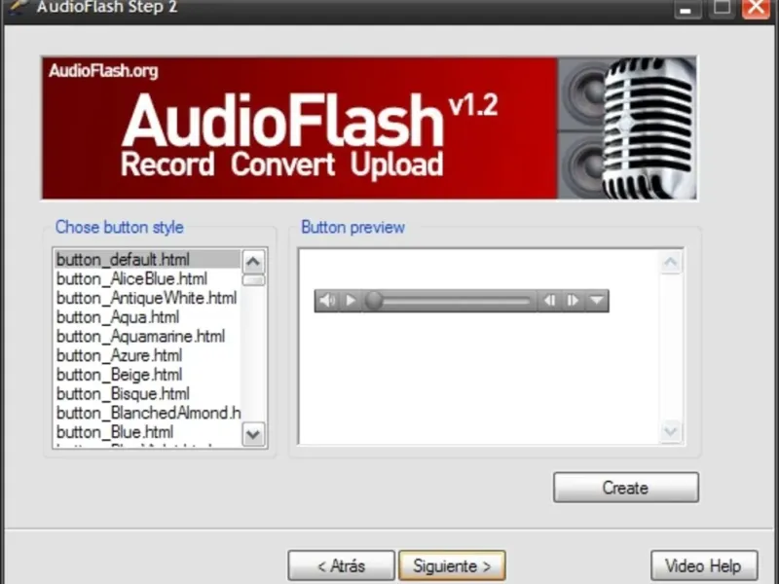Open the down-arrow menu in preview player
This screenshot has width=779, height=584.
click(x=596, y=301)
